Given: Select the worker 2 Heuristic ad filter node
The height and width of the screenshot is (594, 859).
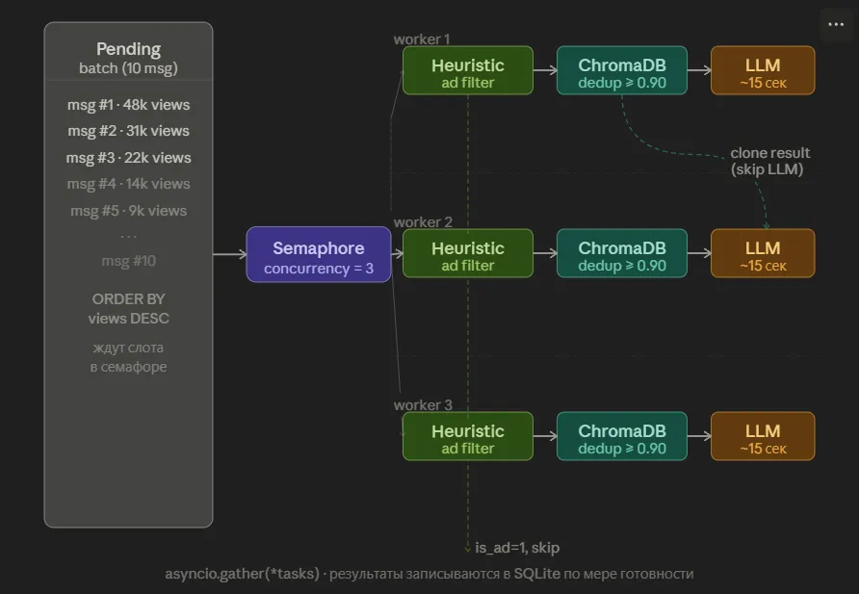Looking at the screenshot, I should pyautogui.click(x=468, y=253).
